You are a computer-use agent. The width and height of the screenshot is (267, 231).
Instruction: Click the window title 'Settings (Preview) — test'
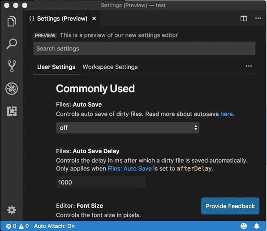[133, 5]
